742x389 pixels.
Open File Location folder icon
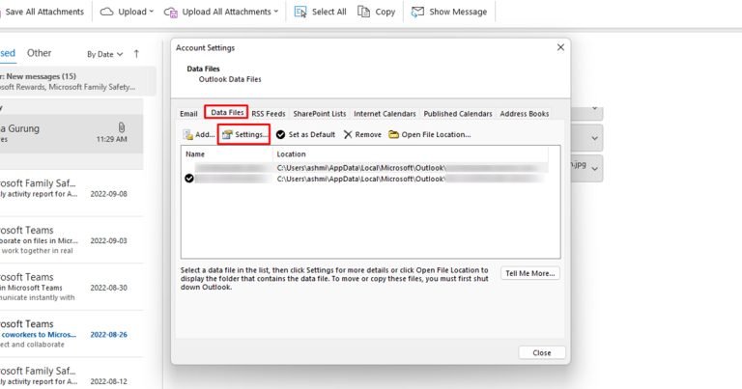[x=394, y=135]
